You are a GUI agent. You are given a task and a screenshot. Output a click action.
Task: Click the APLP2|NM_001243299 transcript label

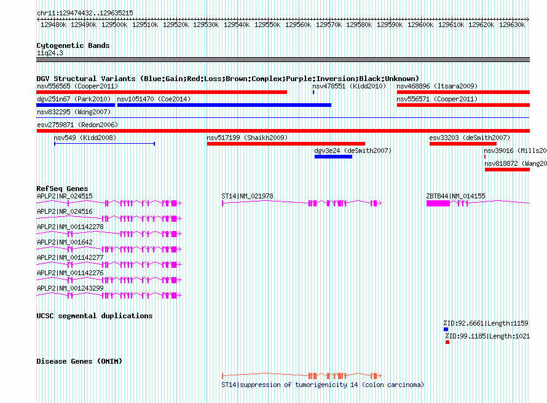[x=70, y=288]
